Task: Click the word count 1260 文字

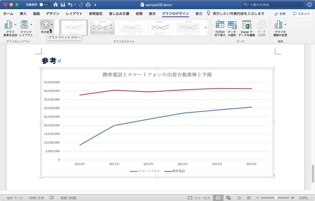Action: coord(36,198)
